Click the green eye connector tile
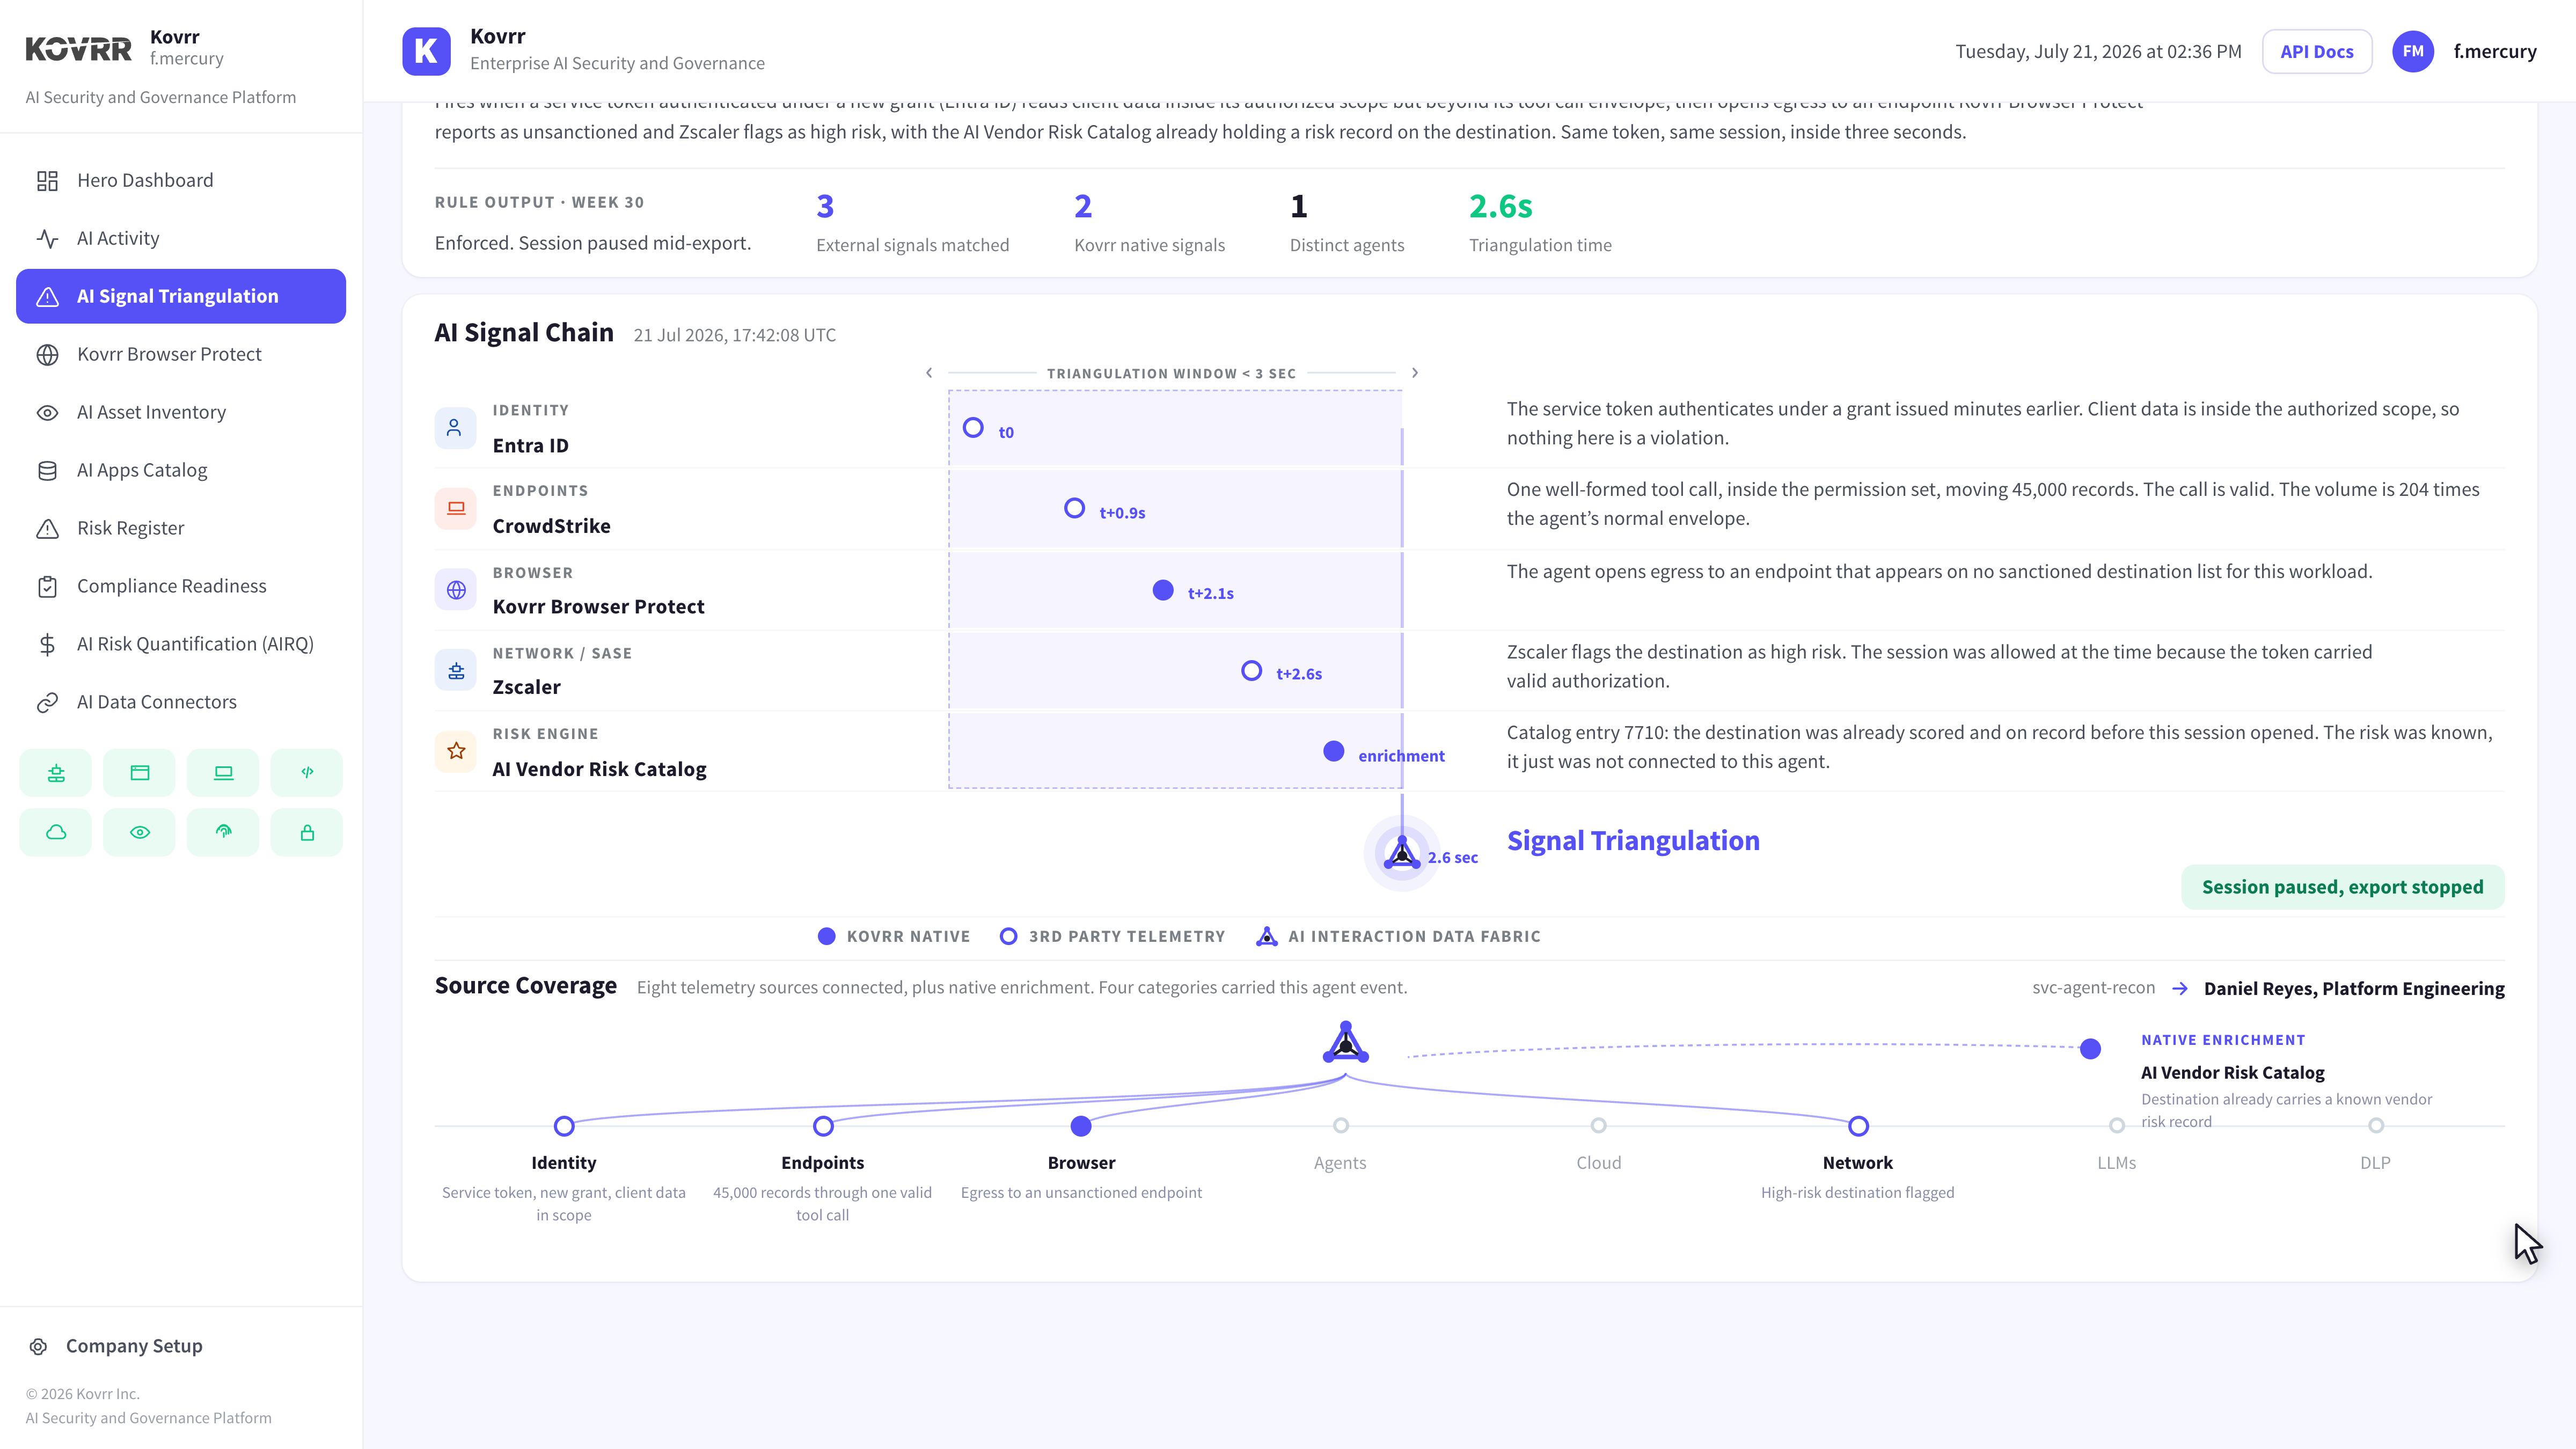The height and width of the screenshot is (1449, 2576). (140, 832)
